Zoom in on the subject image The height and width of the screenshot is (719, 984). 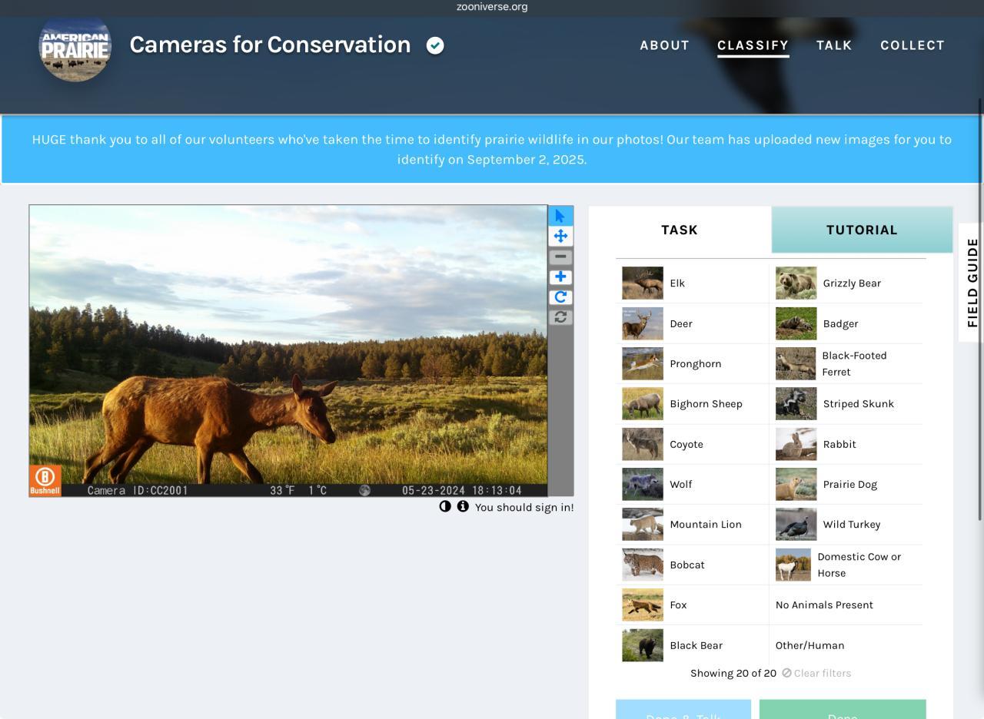[560, 277]
